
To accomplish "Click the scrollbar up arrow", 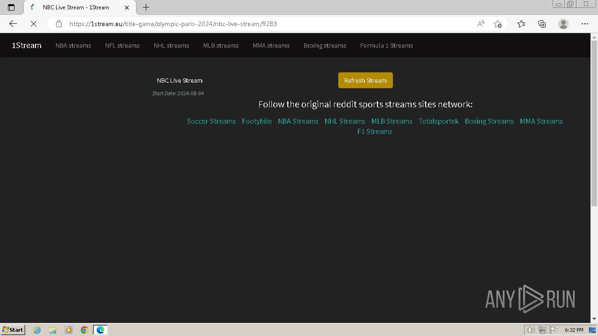I will pos(594,37).
